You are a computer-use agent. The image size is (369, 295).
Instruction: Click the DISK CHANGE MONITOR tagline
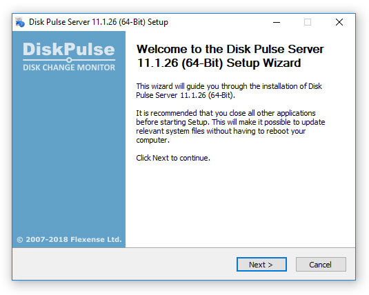(69, 68)
